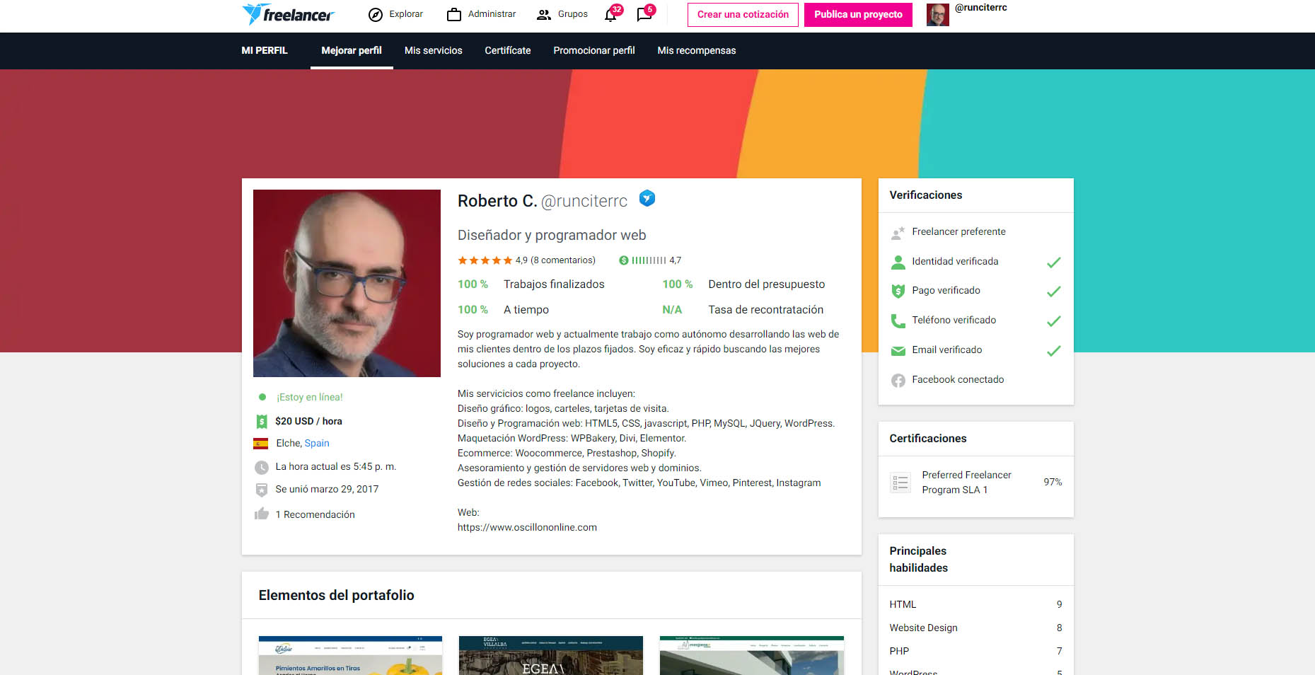The image size is (1315, 675).
Task: Switch to the Mis servicios tab
Action: 433,51
